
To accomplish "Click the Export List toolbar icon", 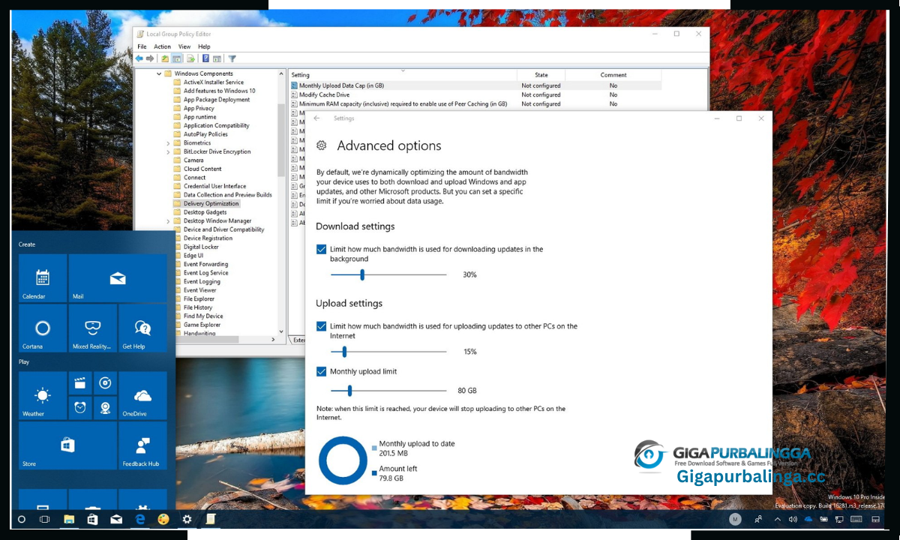I will [x=190, y=58].
